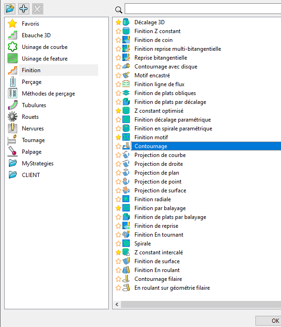The image size is (281, 327).
Task: Select the Tournage category
Action: pyautogui.click(x=33, y=140)
